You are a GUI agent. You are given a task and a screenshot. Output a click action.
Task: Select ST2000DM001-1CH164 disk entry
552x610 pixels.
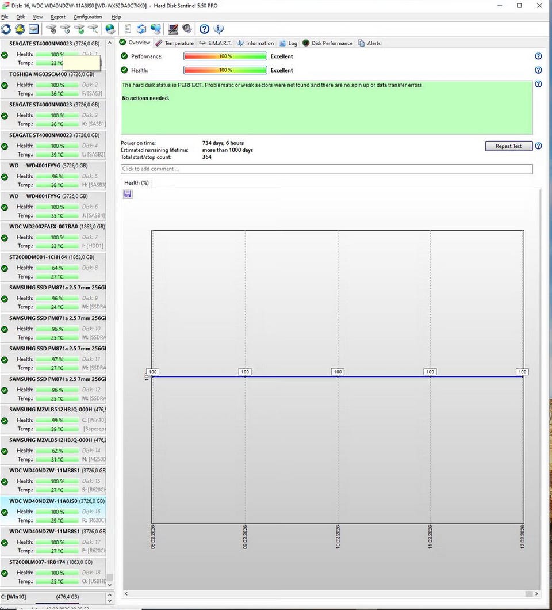click(53, 267)
